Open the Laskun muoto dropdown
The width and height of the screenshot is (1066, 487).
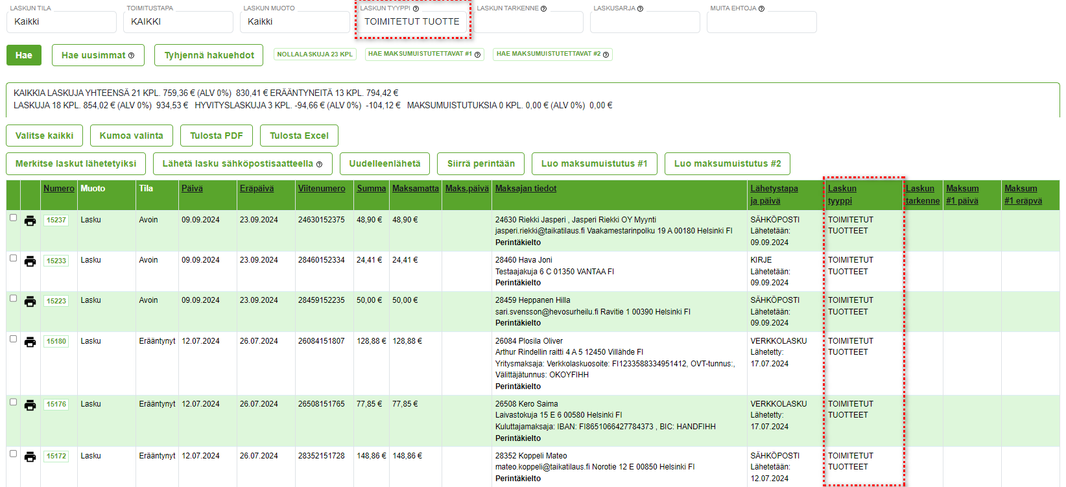[295, 21]
